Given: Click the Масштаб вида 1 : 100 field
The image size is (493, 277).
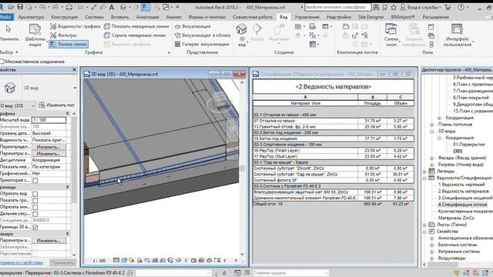Looking at the screenshot, I should tap(49, 120).
